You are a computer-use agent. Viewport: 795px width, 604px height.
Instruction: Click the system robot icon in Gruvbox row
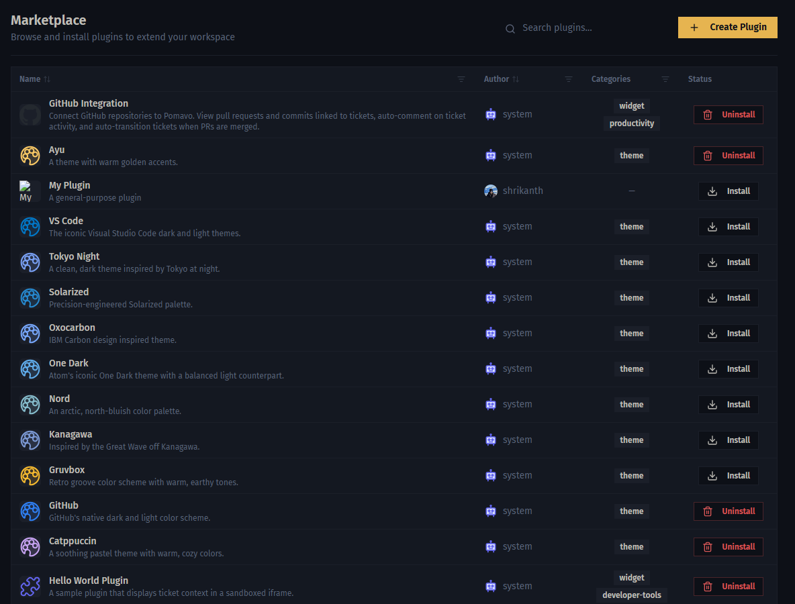490,476
